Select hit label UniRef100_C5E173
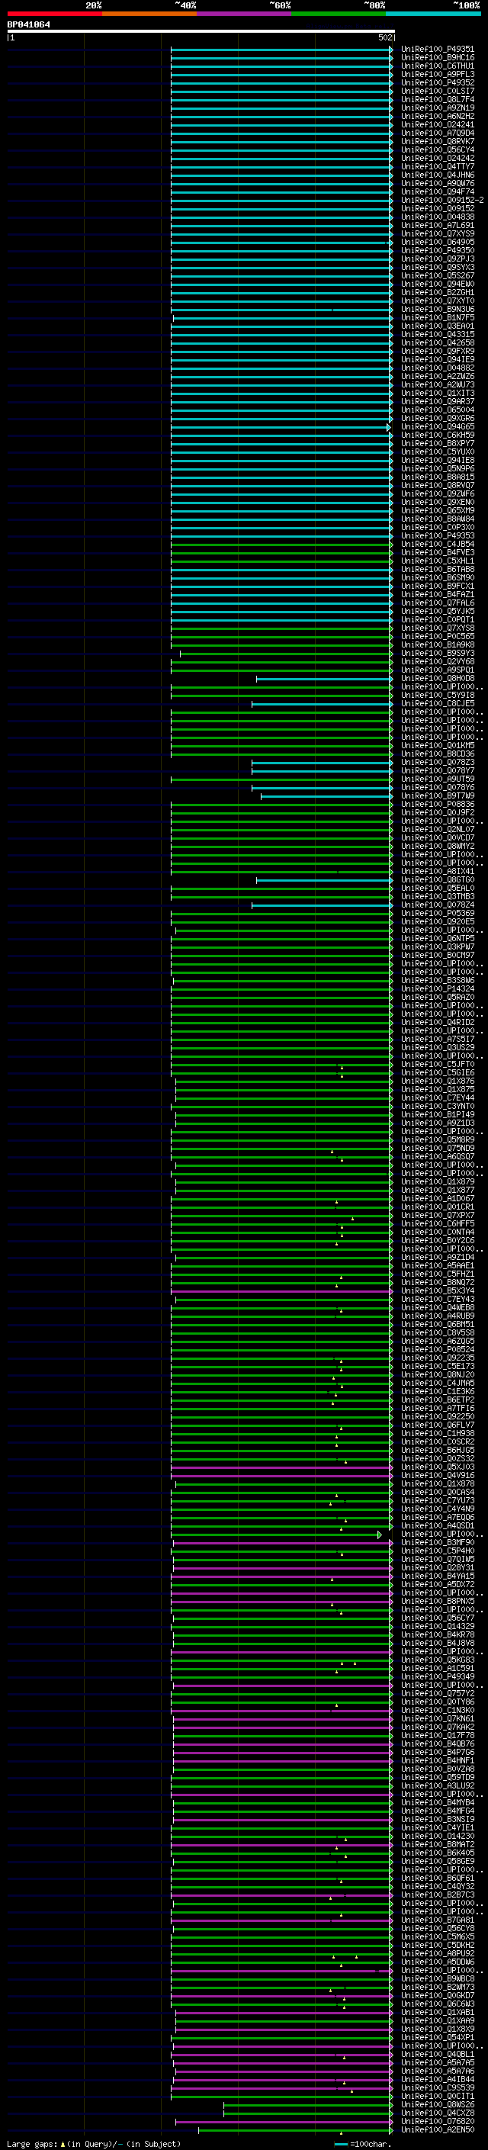Viewport: 488px width, 2150px height. click(x=437, y=1366)
